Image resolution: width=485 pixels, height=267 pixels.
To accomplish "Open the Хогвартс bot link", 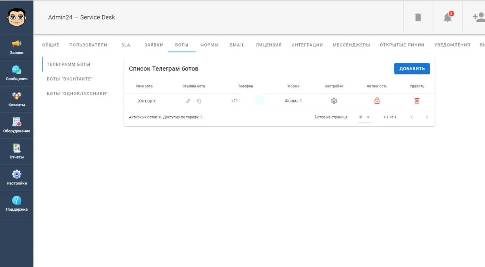I will click(188, 101).
